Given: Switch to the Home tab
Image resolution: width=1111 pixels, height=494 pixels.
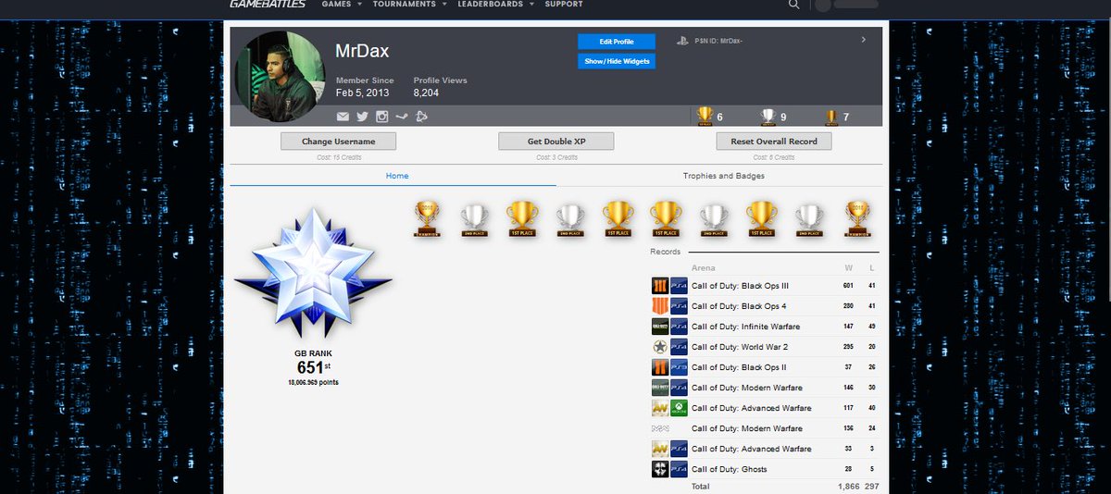Looking at the screenshot, I should 397,176.
